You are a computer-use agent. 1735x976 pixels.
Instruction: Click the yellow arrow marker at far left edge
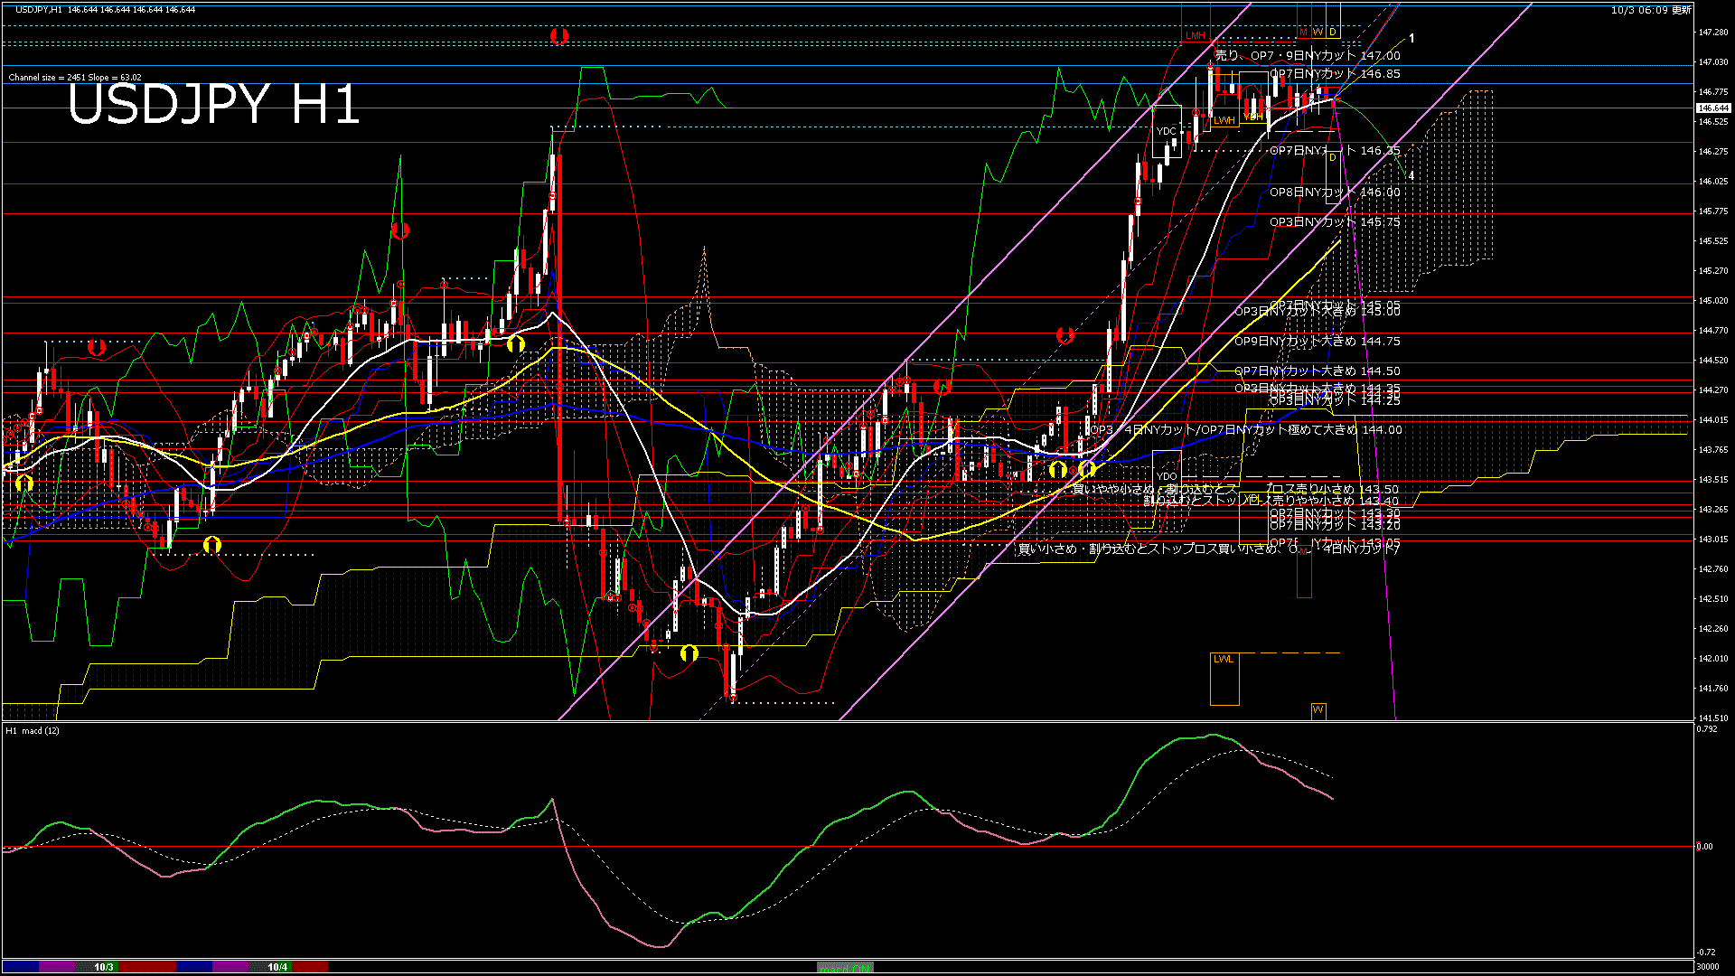(24, 483)
